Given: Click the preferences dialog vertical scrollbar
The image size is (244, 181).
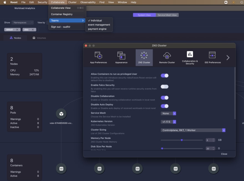Looking at the screenshot, I should pyautogui.click(x=235, y=93).
